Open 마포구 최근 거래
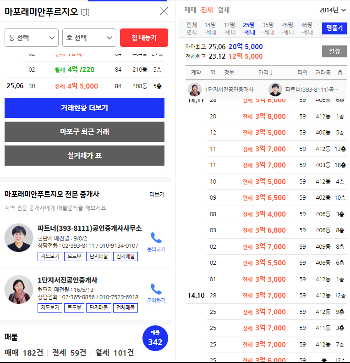The height and width of the screenshot is (363, 350). coord(84,132)
